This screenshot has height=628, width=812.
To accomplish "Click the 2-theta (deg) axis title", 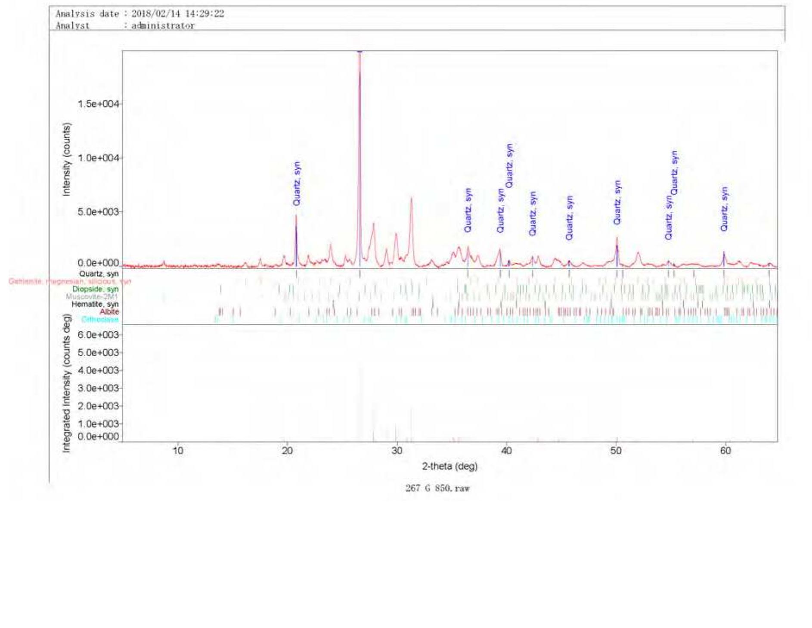I will (x=449, y=466).
